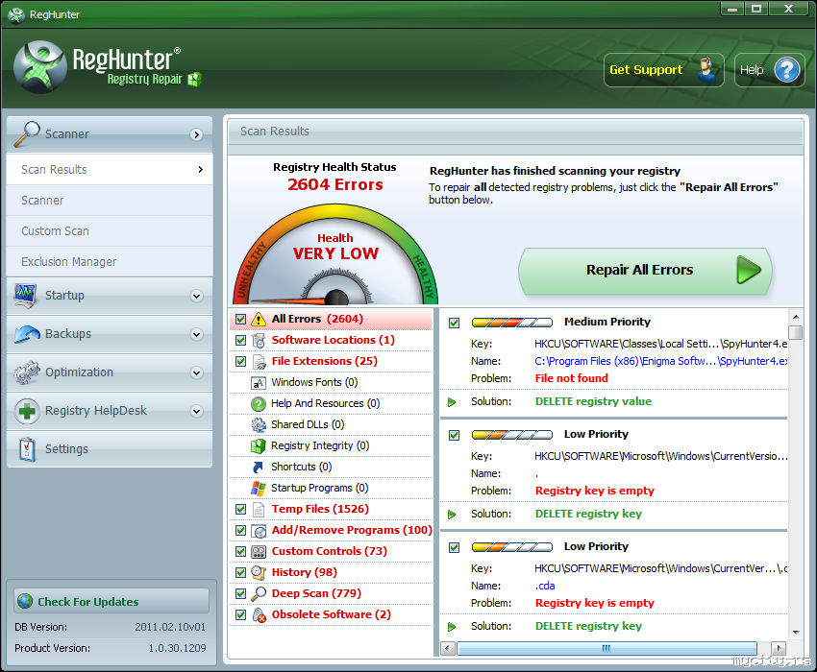The height and width of the screenshot is (672, 817).
Task: Open the Custom Scan menu item
Action: point(110,230)
